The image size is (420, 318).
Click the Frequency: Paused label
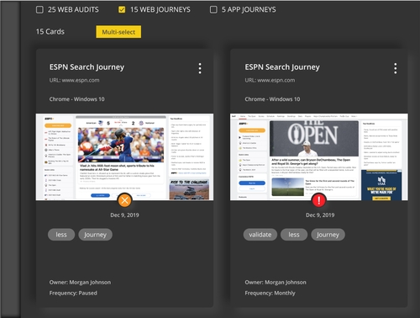[x=73, y=293]
